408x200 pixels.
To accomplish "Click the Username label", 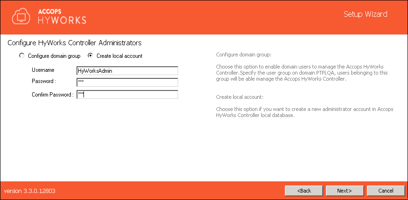I will (43, 70).
